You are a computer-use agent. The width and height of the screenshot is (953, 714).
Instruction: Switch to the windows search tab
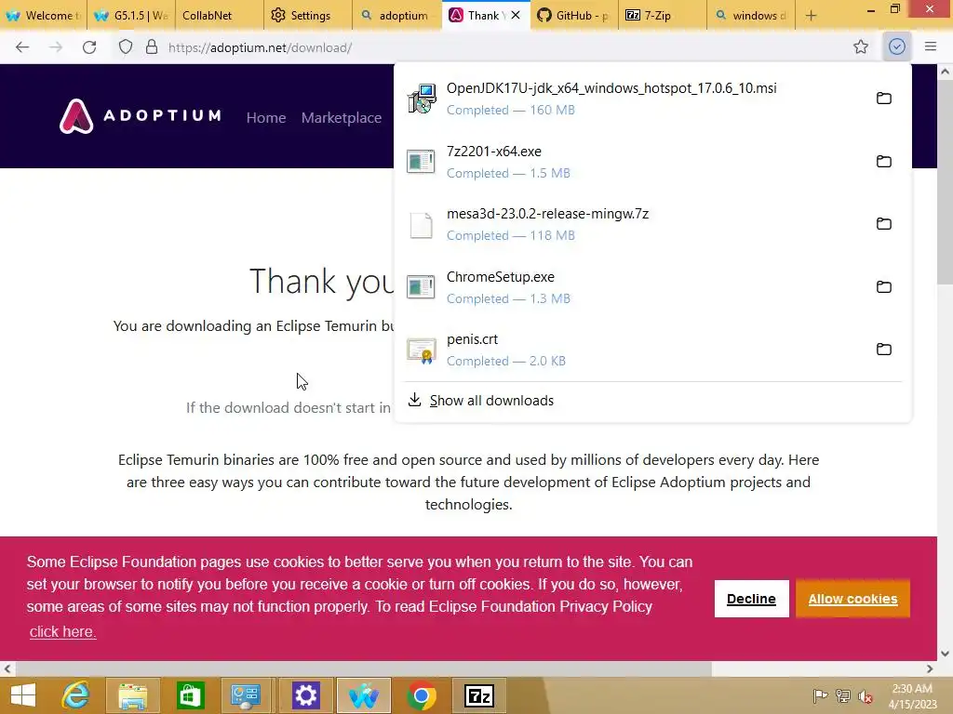point(751,15)
